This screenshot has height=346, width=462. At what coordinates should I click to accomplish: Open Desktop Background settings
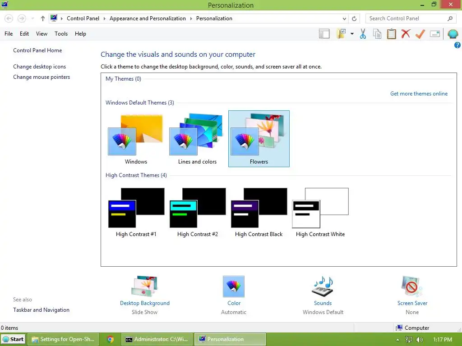coord(145,295)
